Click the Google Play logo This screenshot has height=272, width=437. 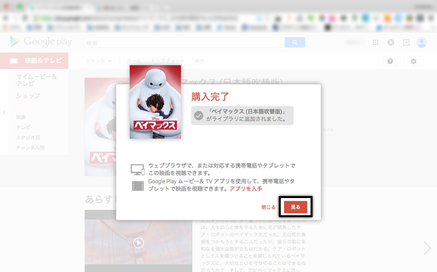[x=41, y=42]
